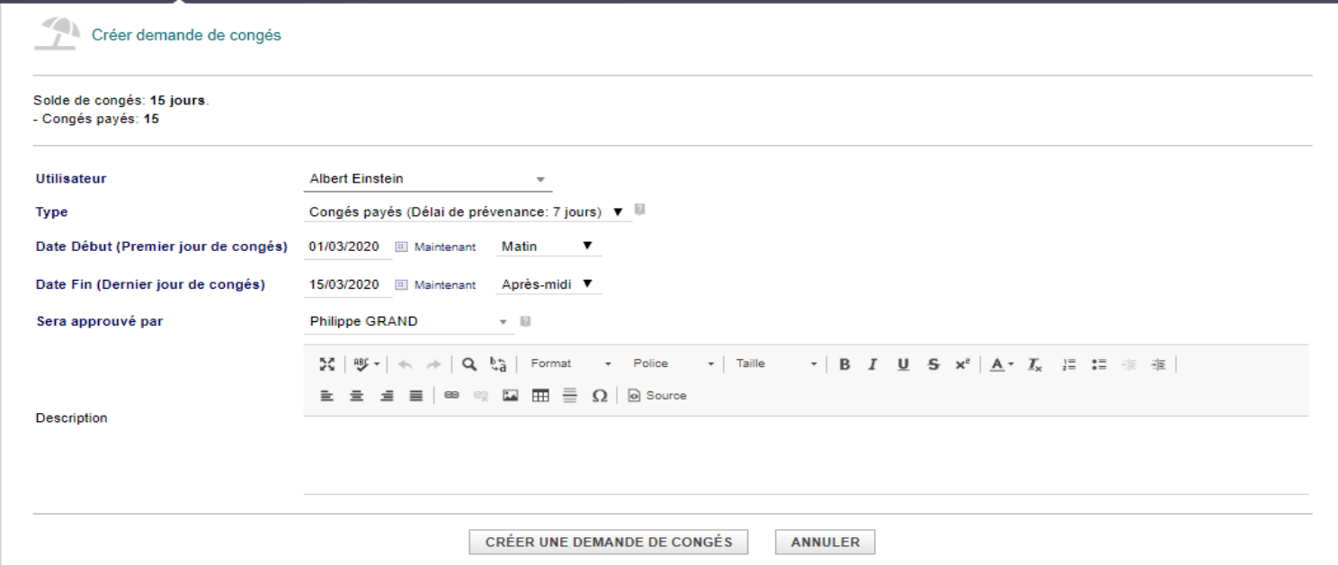This screenshot has height=565, width=1338.
Task: Click Créer une demande de congés
Action: 609,543
